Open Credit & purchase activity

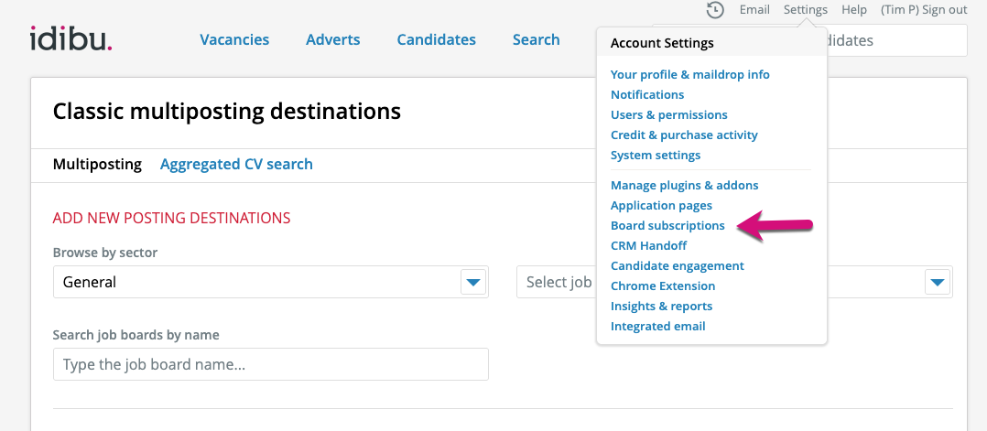(x=684, y=135)
